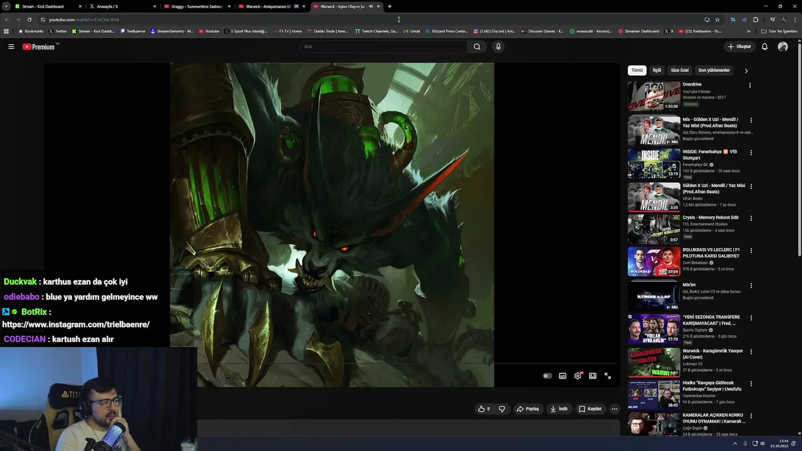802x451 pixels.
Task: Switch to the Anasayfa / X tab
Action: [122, 6]
